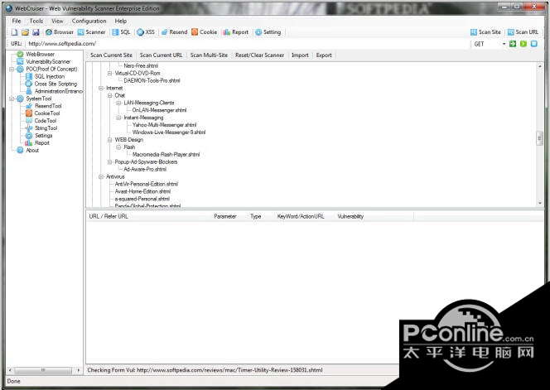The width and height of the screenshot is (550, 390).
Task: Open the Tools menu
Action: (36, 21)
